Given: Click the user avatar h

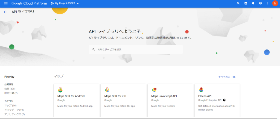Looking at the screenshot, I should point(275,3).
